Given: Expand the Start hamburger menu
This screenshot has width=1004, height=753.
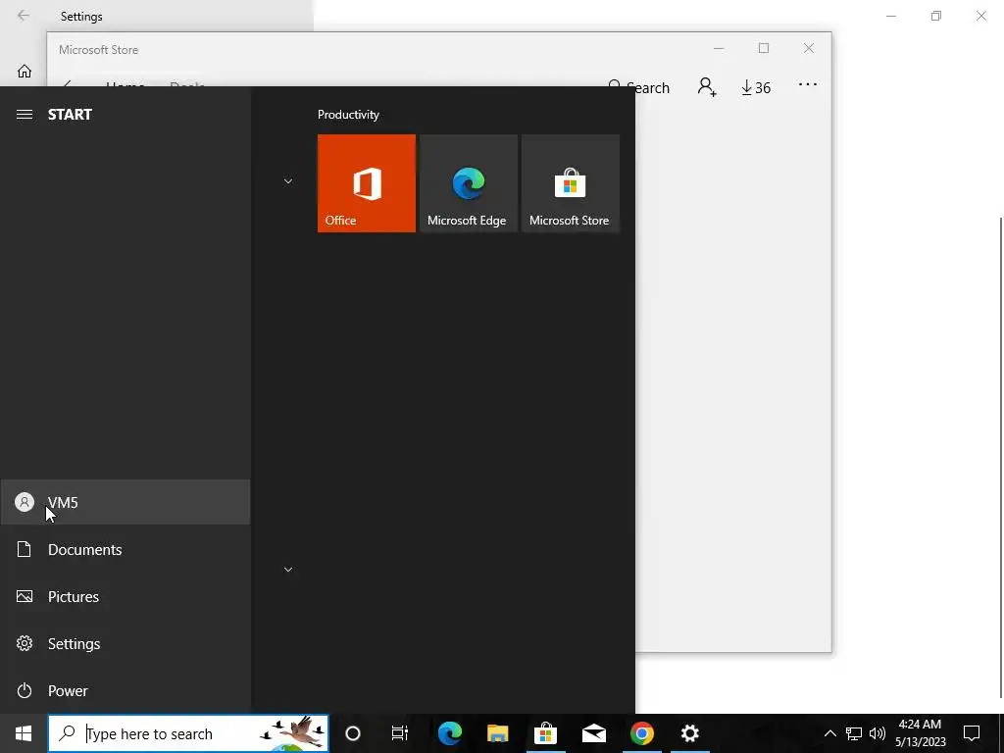Looking at the screenshot, I should click(x=25, y=115).
